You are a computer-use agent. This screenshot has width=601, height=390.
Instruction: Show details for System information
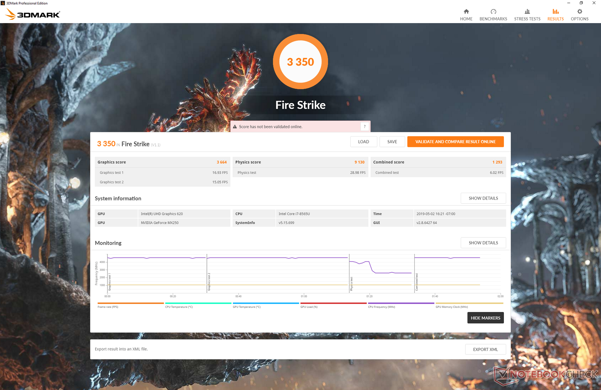483,198
